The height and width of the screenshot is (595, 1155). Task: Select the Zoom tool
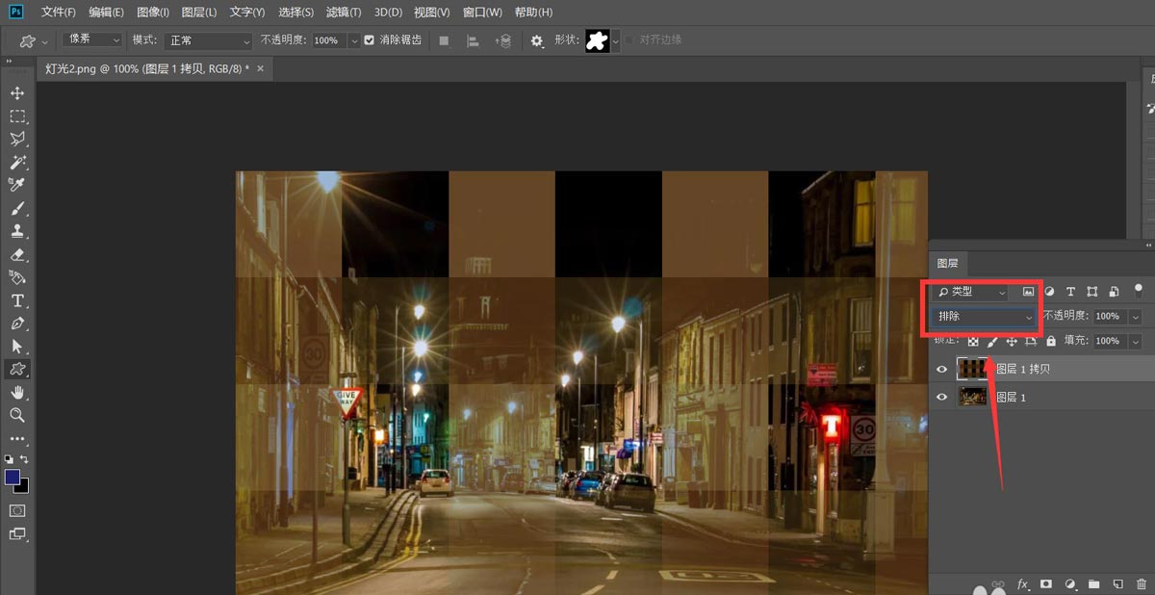[x=17, y=415]
